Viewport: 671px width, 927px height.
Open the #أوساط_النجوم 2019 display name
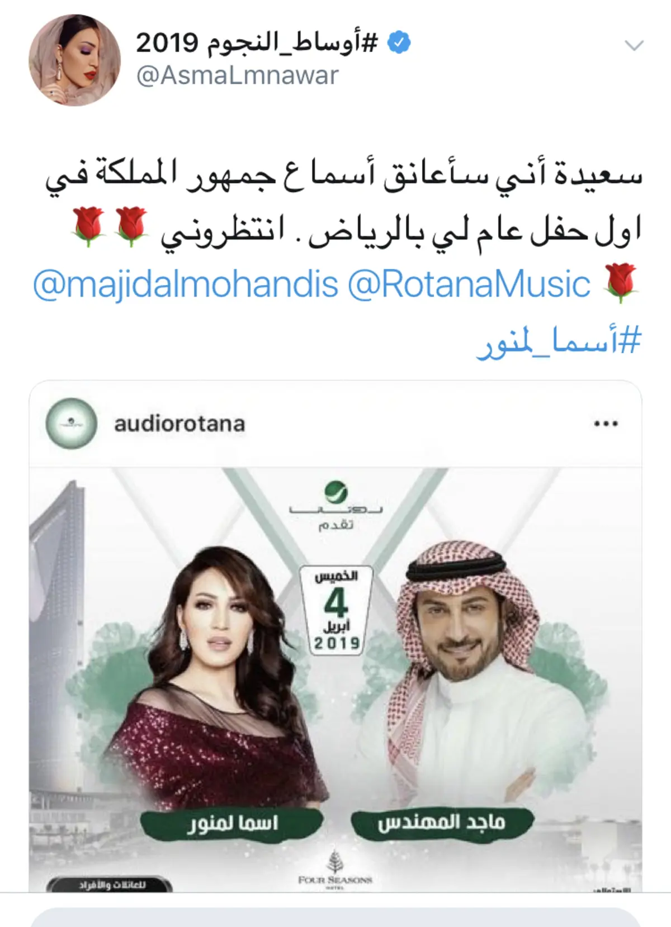pos(257,42)
